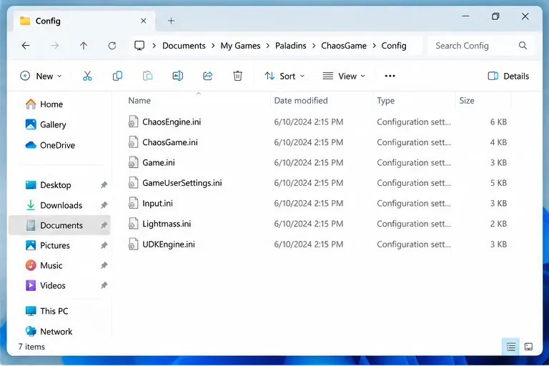The image size is (549, 366).
Task: Click the UDKEngine.ini file icon
Action: 133,244
